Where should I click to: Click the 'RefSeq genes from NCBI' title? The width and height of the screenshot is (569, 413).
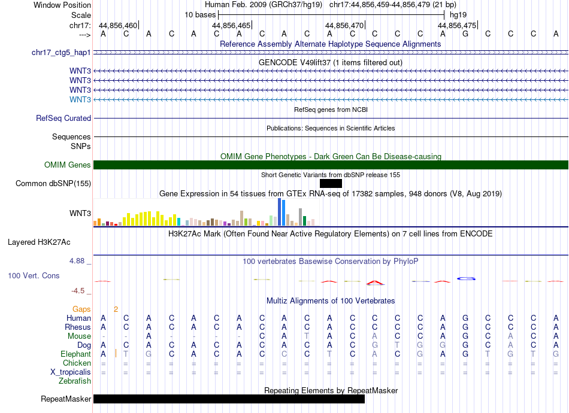point(331,110)
